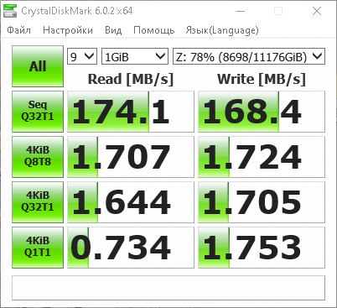
Task: Open the Вид menu
Action: pyautogui.click(x=113, y=30)
